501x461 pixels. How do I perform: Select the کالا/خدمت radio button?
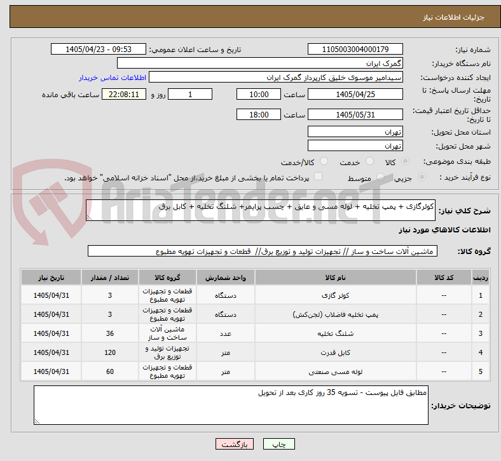click(324, 161)
